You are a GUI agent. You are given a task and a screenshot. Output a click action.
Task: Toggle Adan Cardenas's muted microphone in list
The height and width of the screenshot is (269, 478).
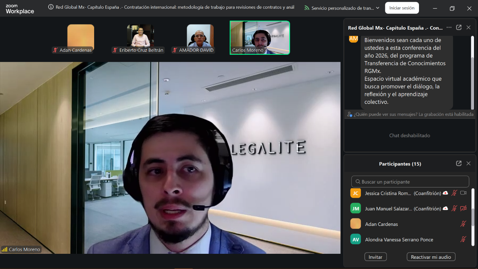(463, 224)
